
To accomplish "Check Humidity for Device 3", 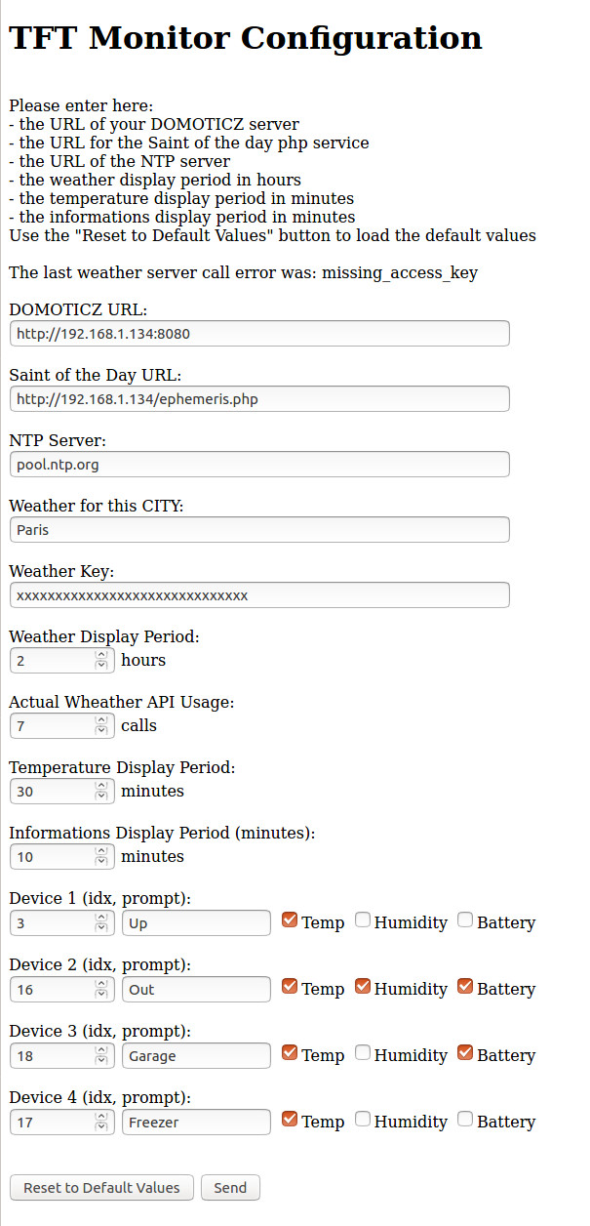I will point(363,1052).
